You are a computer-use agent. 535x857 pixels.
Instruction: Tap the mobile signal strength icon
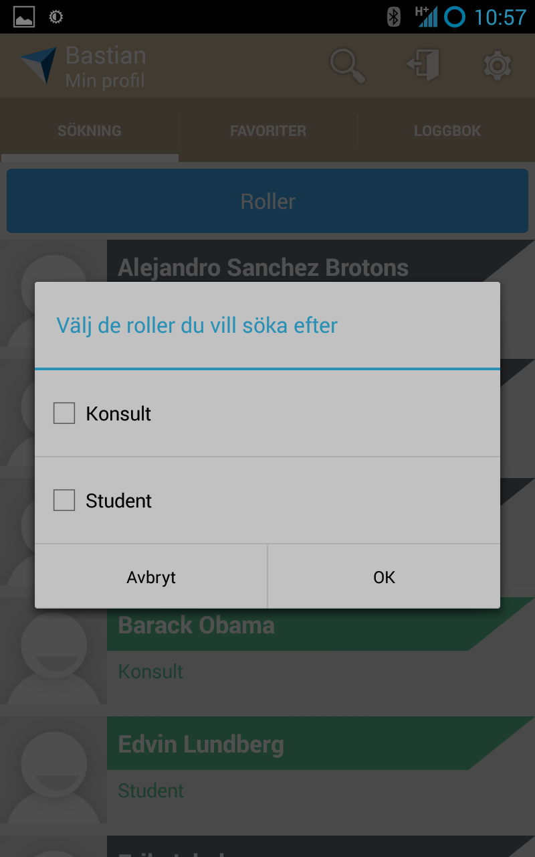[x=426, y=16]
